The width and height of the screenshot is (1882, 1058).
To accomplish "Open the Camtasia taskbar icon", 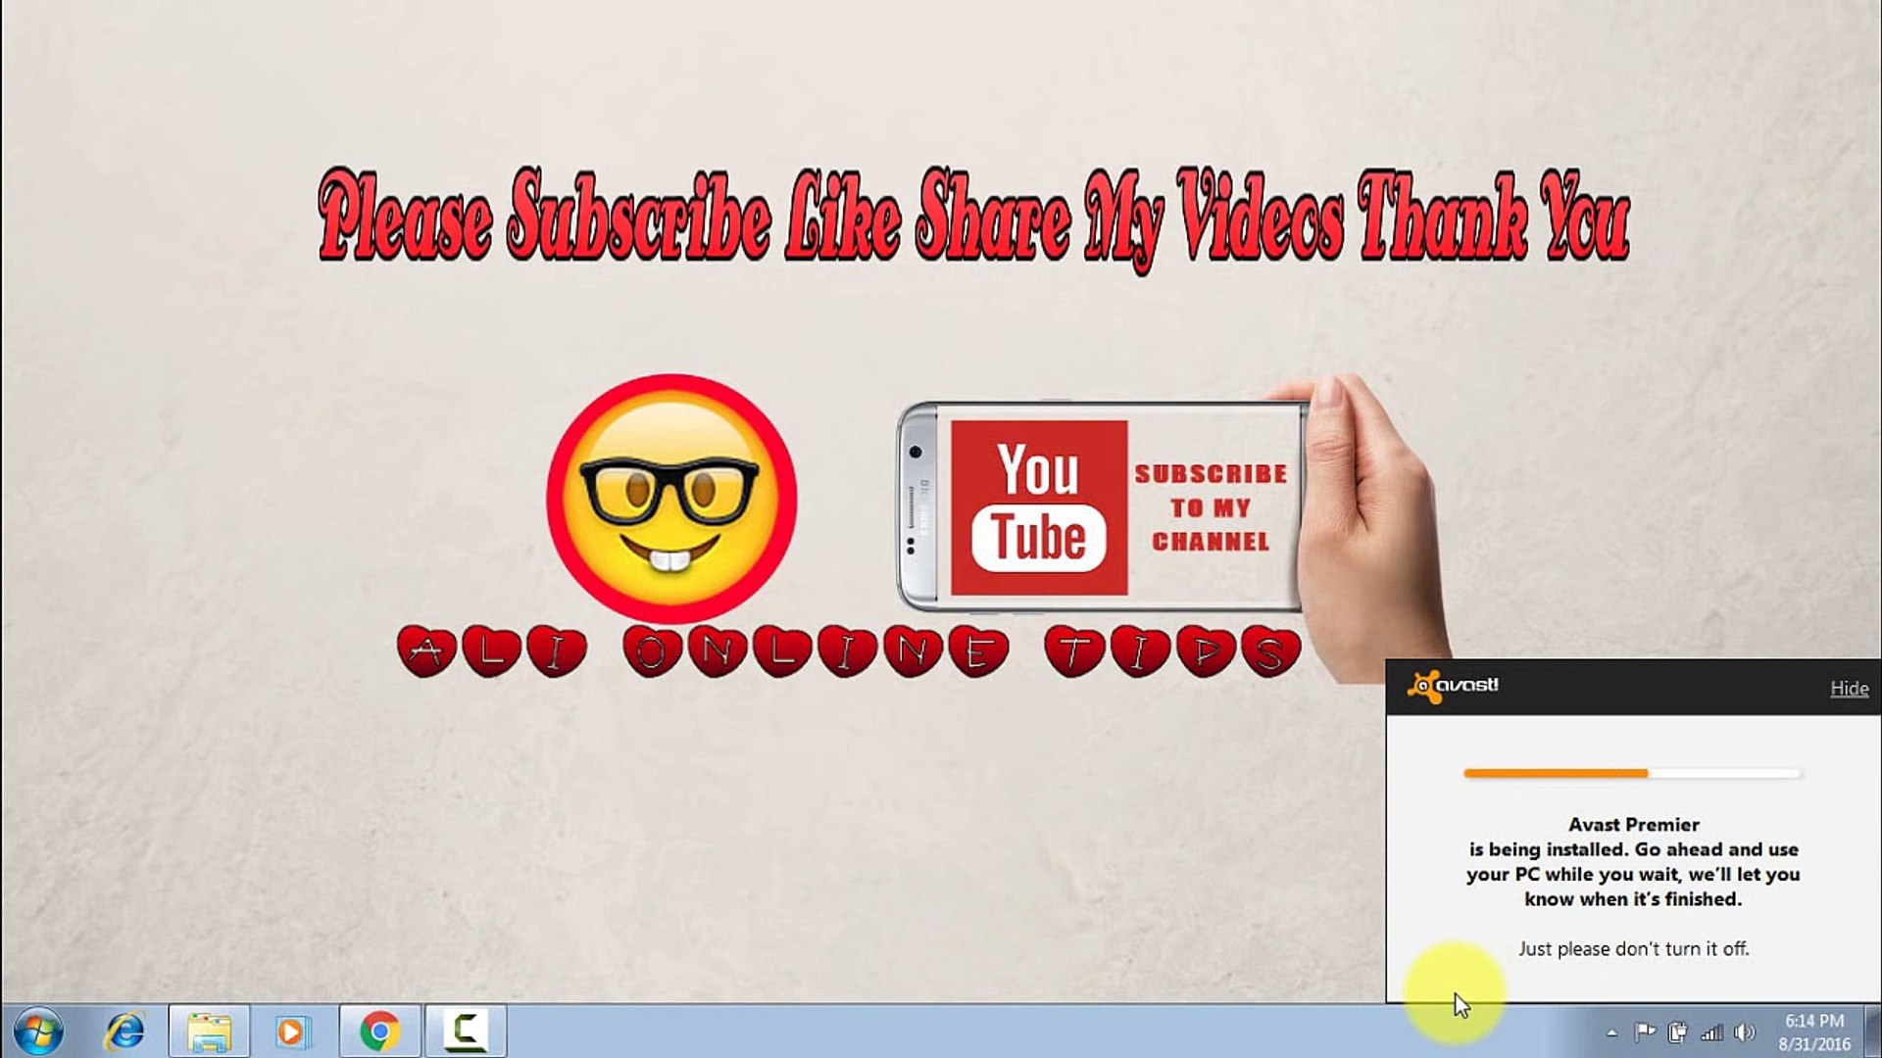I will click(466, 1032).
